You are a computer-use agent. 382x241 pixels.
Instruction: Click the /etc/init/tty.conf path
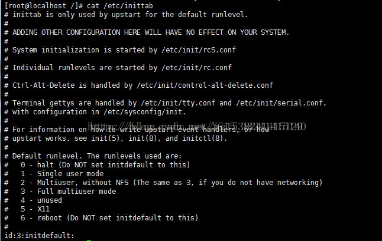[178, 103]
